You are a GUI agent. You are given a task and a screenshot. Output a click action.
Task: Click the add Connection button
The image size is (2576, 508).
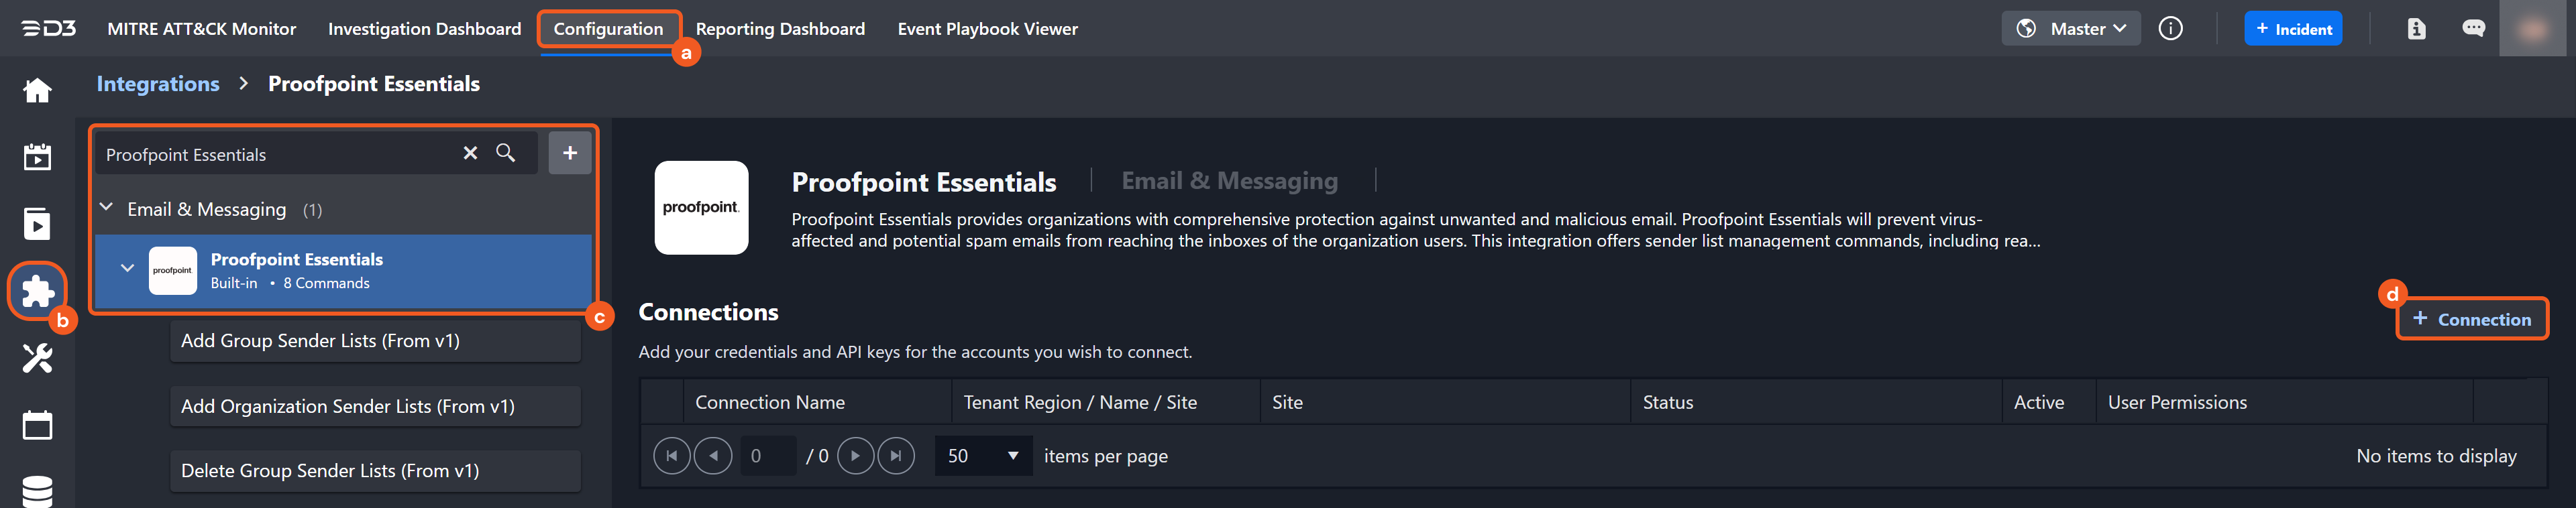2471,319
